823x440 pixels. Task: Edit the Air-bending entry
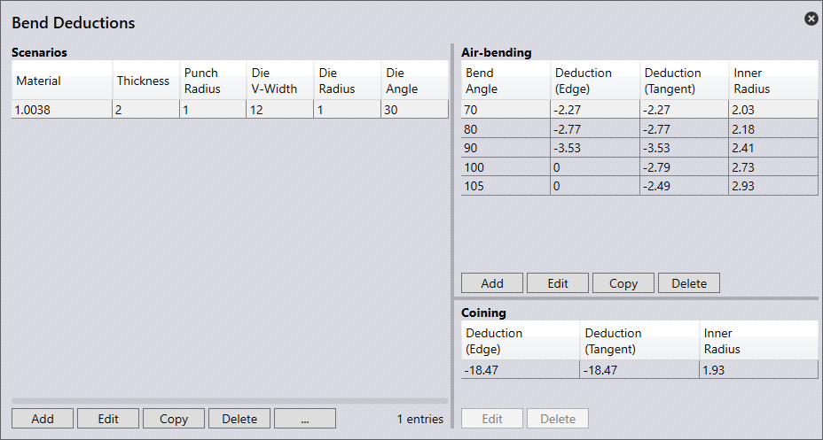[558, 283]
